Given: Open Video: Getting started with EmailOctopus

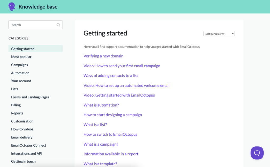Looking at the screenshot, I should click(119, 95).
